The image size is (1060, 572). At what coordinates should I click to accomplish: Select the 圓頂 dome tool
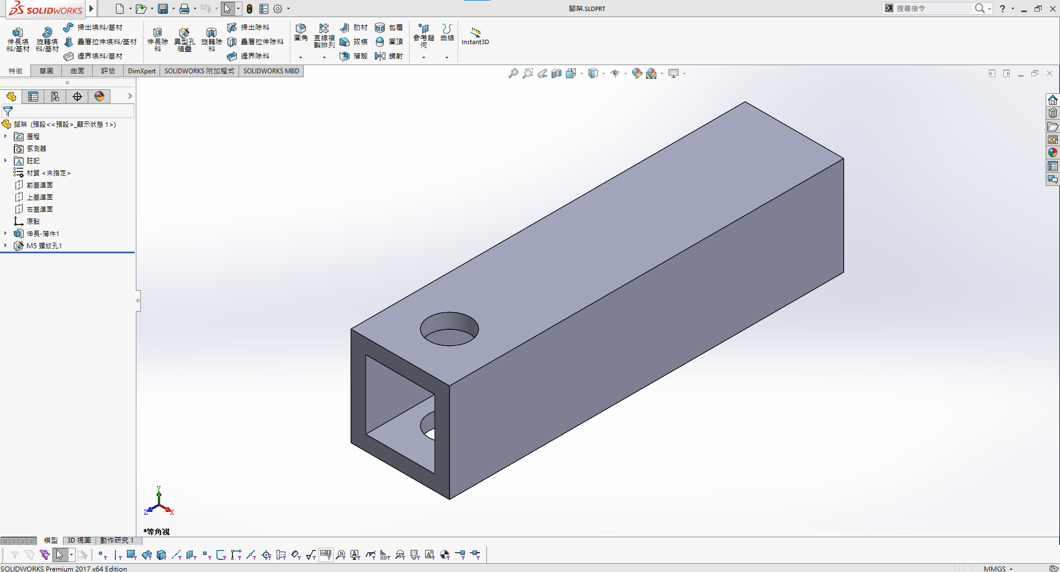[389, 42]
